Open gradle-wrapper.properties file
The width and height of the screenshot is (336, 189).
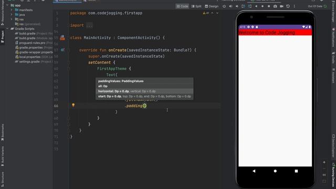(x=34, y=52)
